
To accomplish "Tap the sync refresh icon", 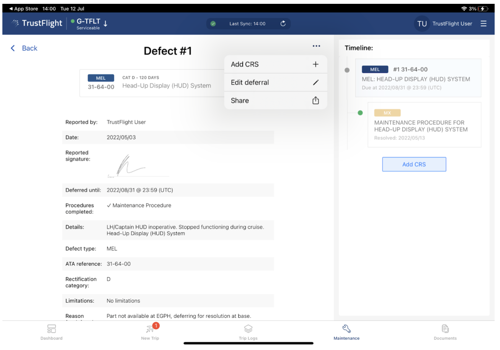I will click(283, 24).
